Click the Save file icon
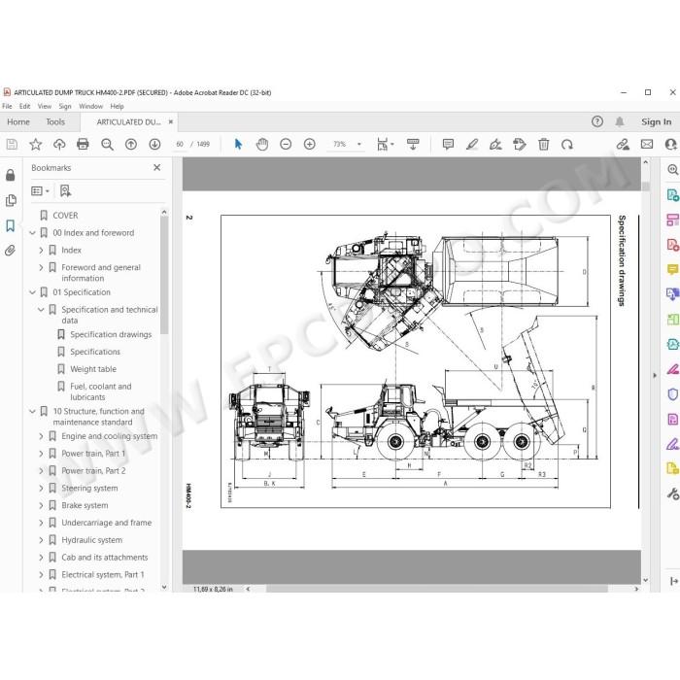This screenshot has width=680, height=680. 12,144
